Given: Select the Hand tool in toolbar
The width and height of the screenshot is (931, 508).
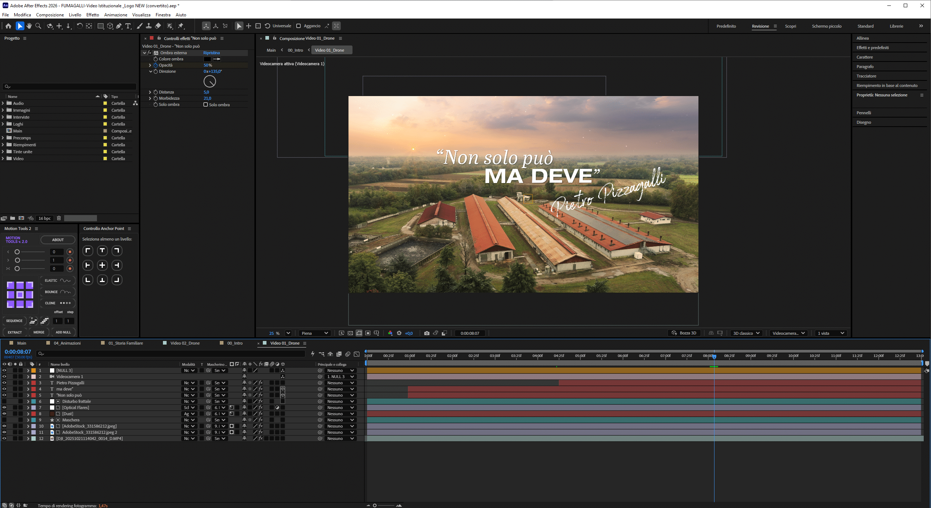Looking at the screenshot, I should pyautogui.click(x=29, y=26).
